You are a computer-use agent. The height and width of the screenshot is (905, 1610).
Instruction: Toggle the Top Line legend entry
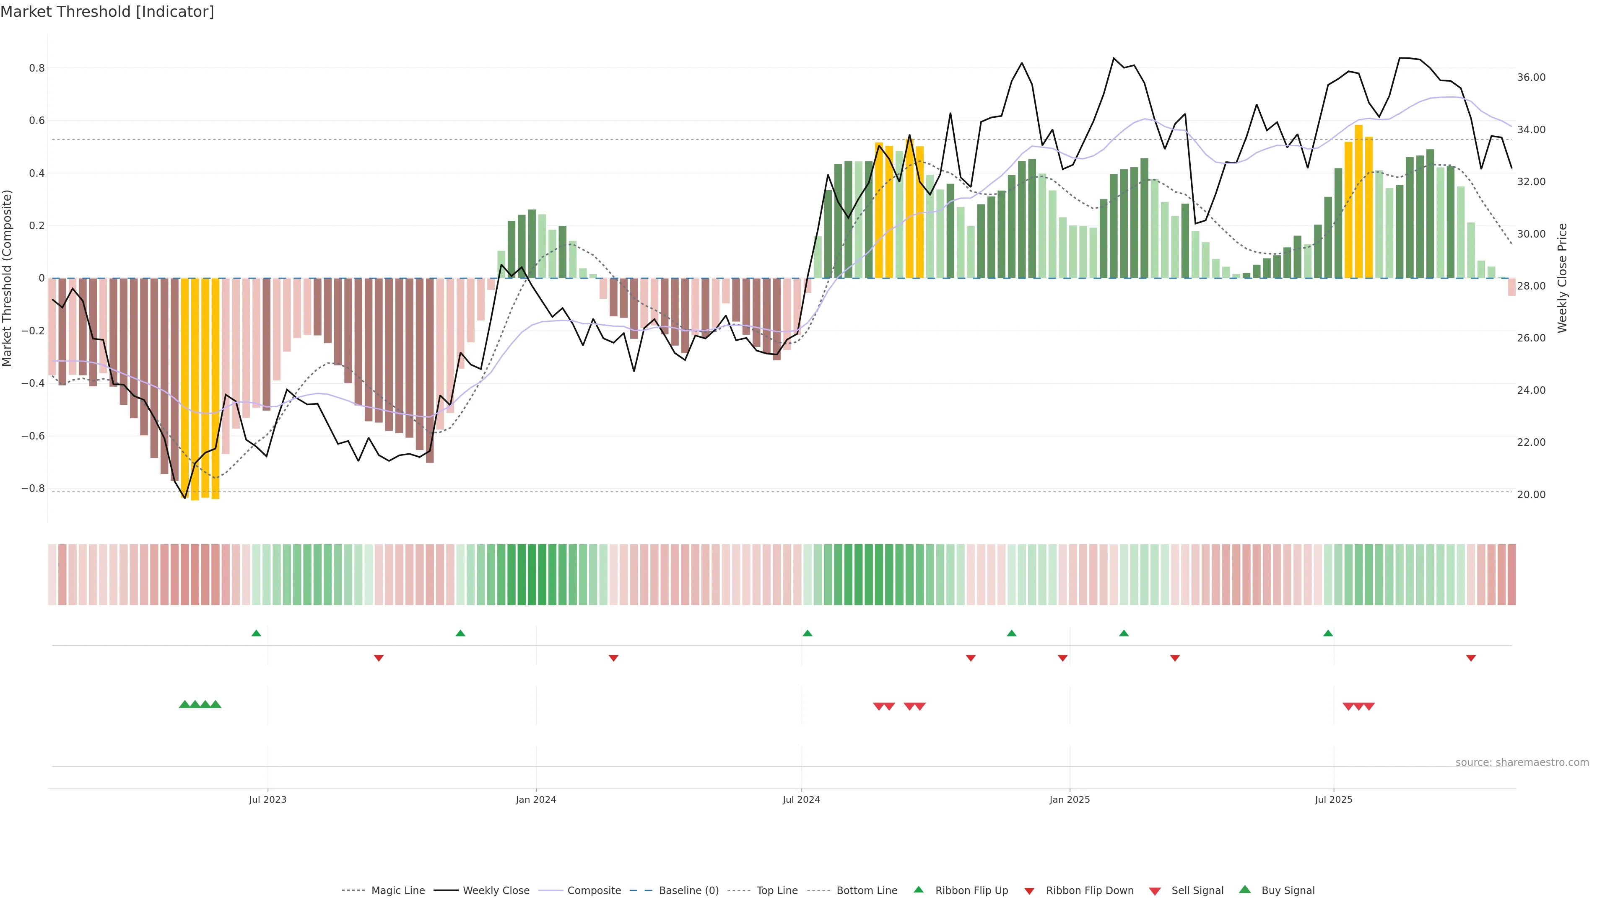point(777,891)
